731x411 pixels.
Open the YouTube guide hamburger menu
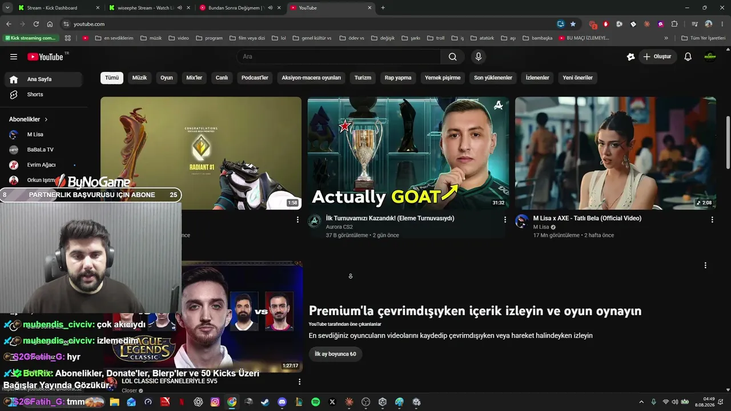pos(14,57)
